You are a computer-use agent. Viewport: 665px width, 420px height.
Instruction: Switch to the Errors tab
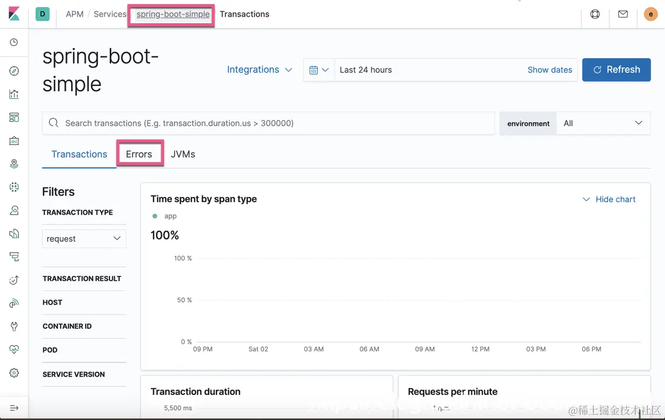coord(139,154)
